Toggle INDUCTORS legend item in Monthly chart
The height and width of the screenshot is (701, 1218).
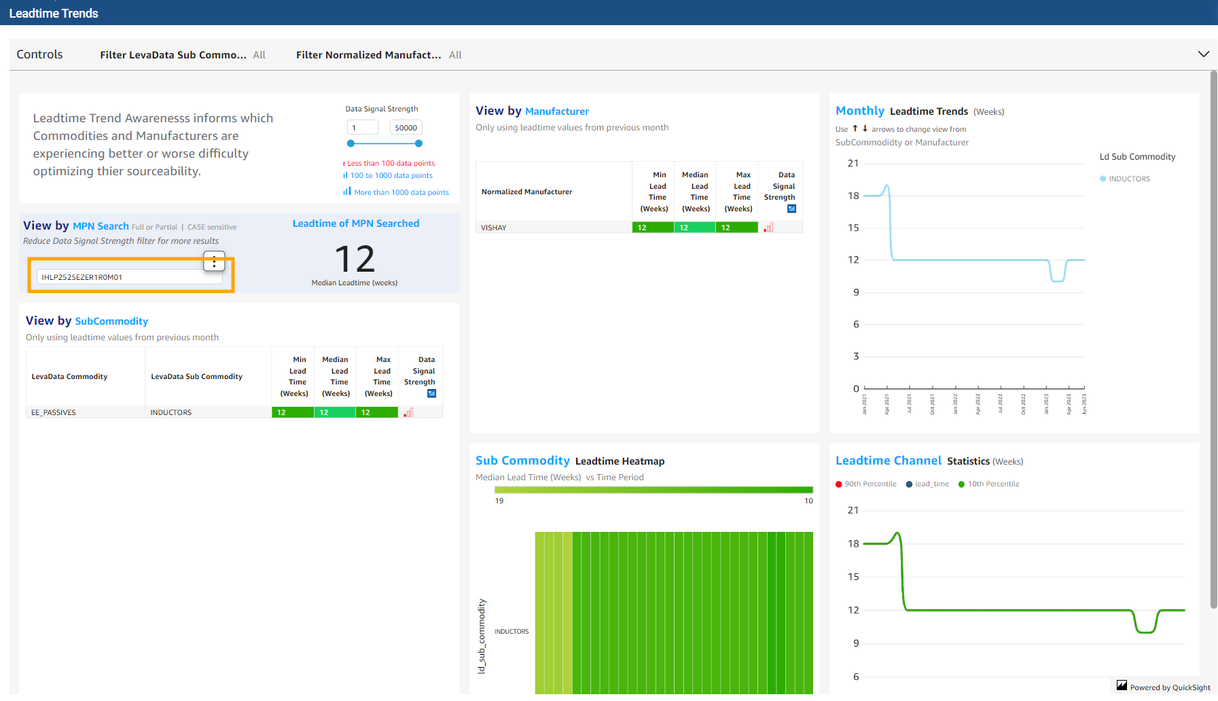[x=1128, y=179]
